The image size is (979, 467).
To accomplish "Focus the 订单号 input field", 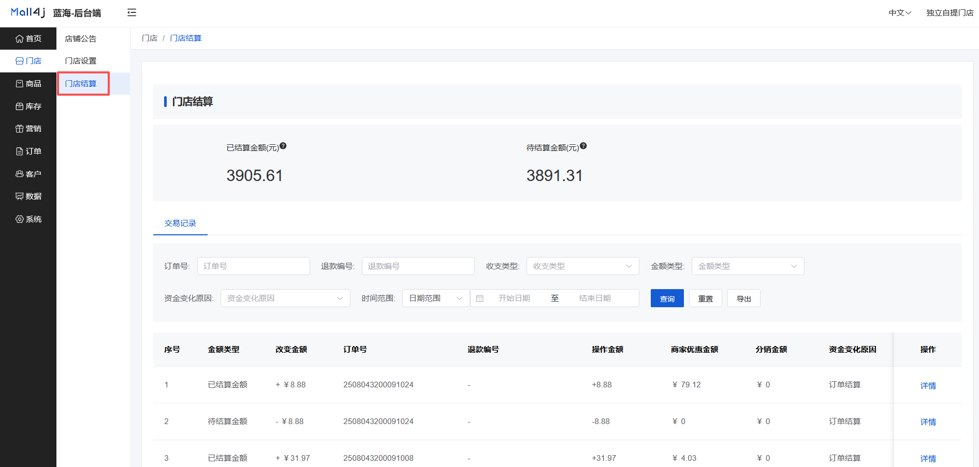I will pos(254,266).
